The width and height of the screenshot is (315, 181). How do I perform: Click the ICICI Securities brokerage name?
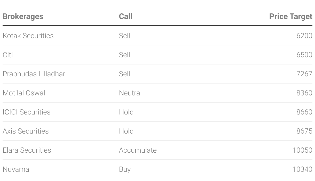27,112
